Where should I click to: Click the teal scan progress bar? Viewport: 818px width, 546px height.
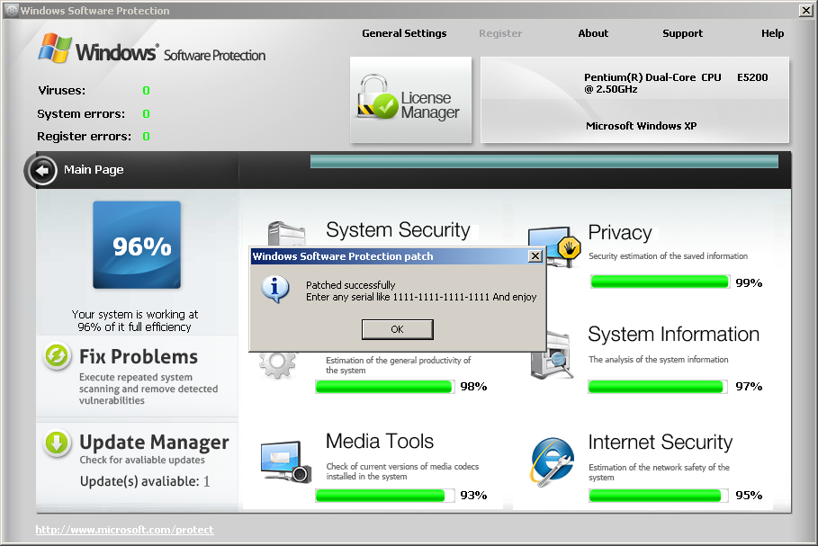point(544,162)
